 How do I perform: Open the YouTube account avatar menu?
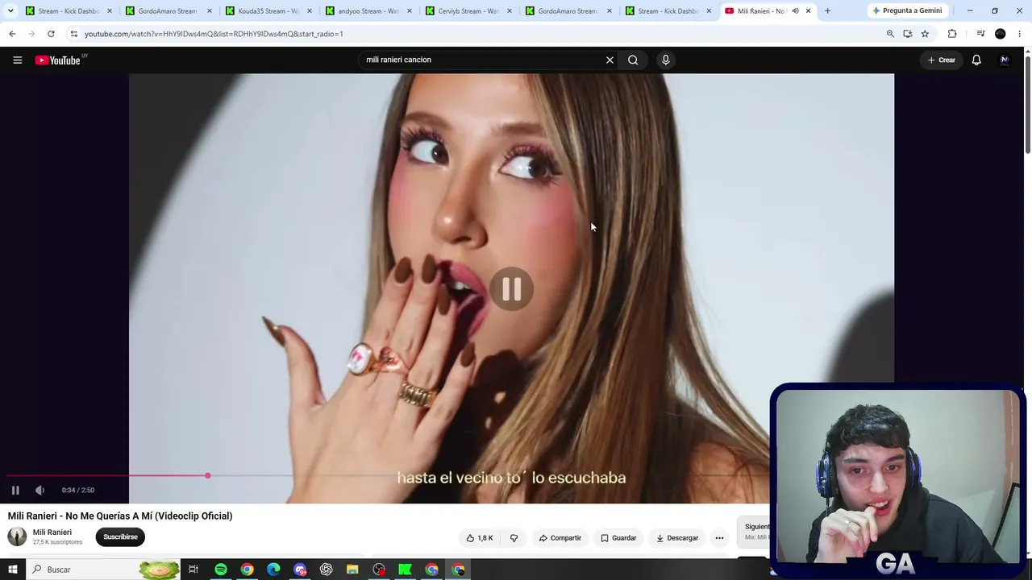(x=1005, y=60)
